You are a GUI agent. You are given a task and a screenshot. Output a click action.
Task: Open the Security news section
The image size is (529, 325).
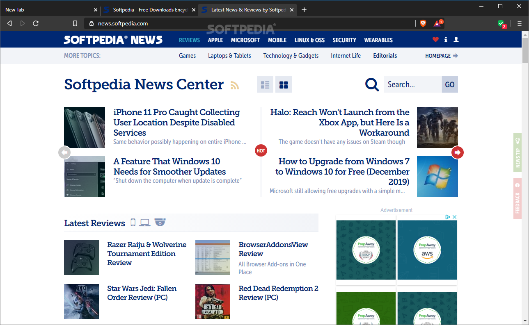344,40
